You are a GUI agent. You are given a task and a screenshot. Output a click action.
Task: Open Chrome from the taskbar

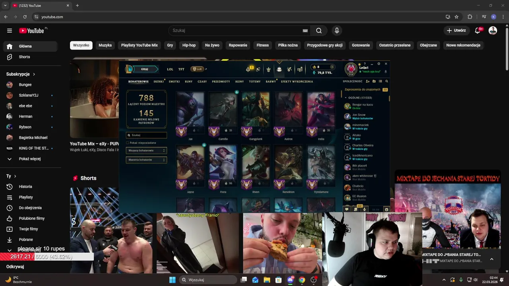302,280
